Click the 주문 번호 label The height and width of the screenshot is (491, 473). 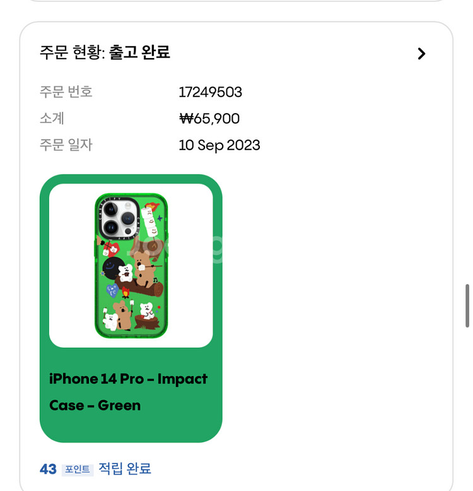(66, 92)
